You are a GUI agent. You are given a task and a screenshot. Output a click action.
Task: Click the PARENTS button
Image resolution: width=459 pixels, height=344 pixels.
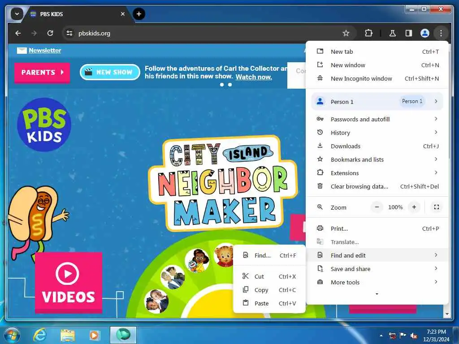(x=42, y=72)
